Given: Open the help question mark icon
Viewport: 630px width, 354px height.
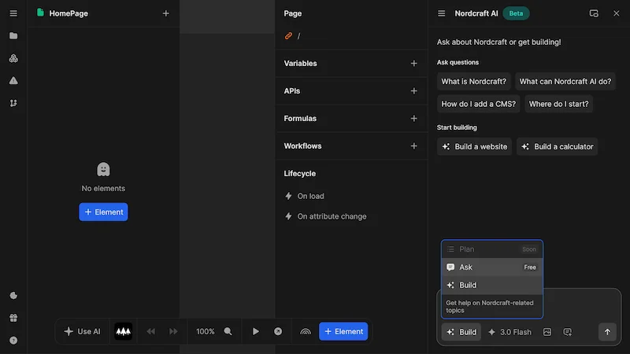Looking at the screenshot, I should tap(13, 341).
